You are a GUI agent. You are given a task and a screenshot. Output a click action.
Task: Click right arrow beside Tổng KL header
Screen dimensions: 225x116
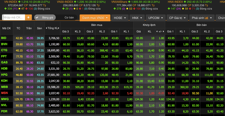click(x=59, y=28)
